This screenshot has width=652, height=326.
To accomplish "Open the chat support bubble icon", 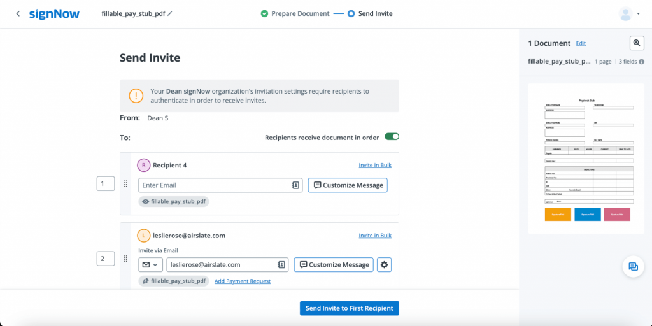I will pyautogui.click(x=633, y=267).
